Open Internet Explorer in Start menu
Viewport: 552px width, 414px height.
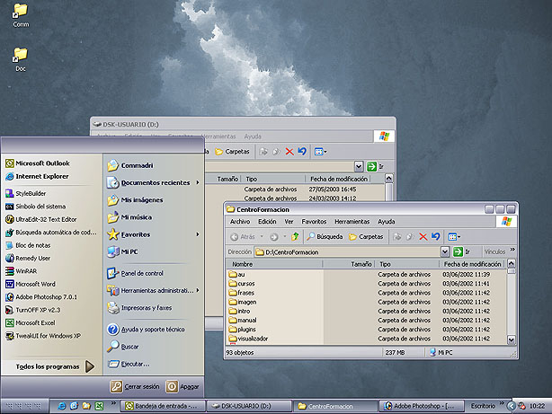point(41,176)
